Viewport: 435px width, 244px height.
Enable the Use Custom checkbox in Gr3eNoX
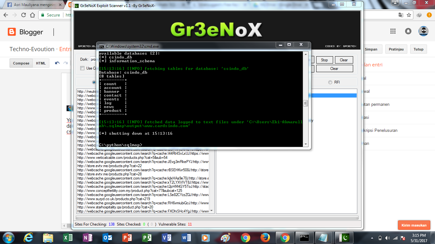[x=82, y=69]
